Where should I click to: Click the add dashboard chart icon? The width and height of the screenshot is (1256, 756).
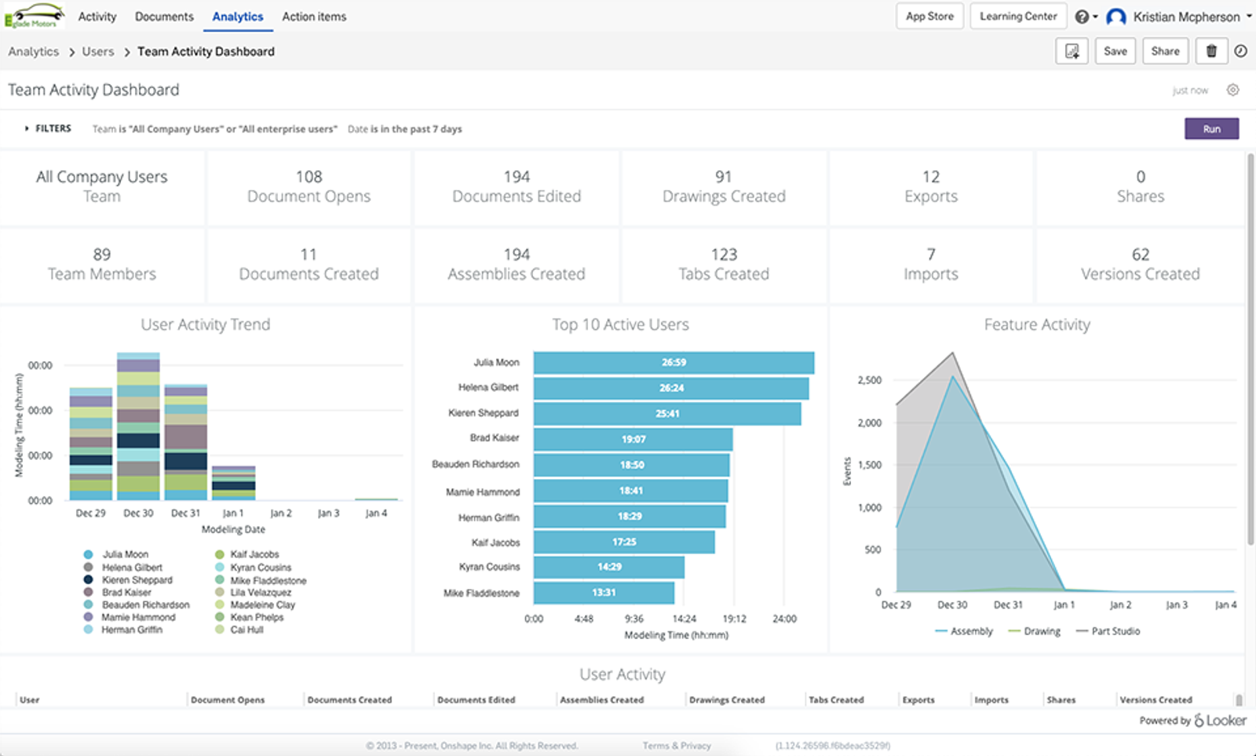coord(1072,51)
